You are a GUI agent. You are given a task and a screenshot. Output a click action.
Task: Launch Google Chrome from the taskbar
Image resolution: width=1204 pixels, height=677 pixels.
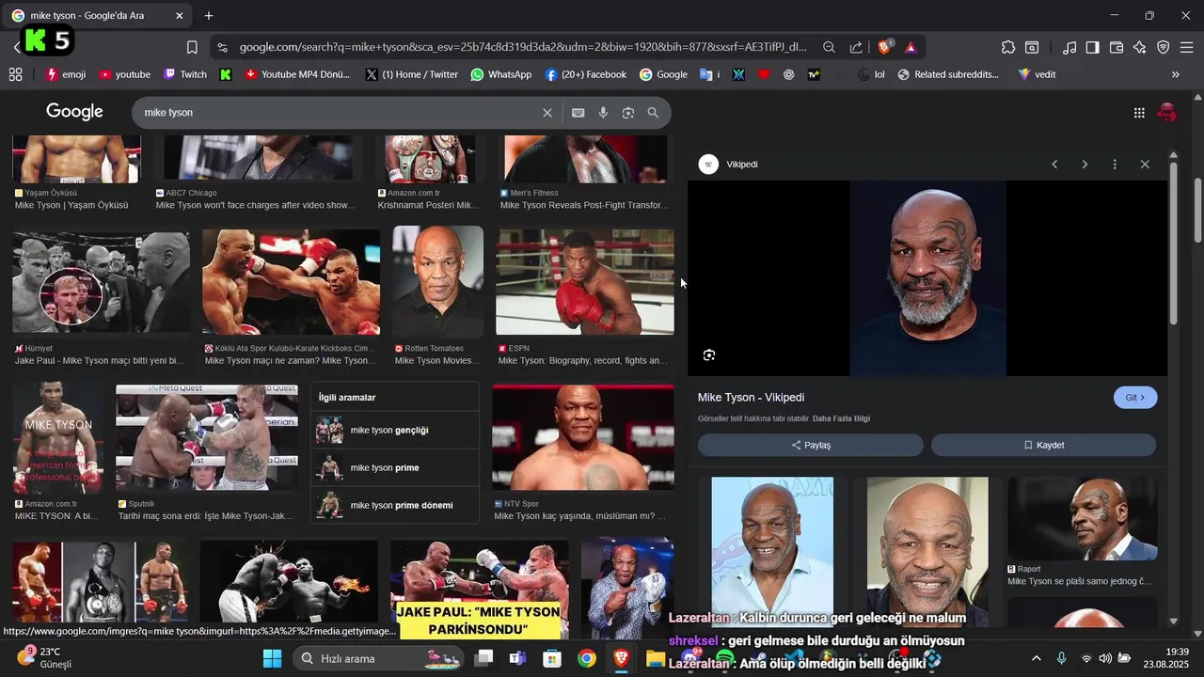point(586,658)
